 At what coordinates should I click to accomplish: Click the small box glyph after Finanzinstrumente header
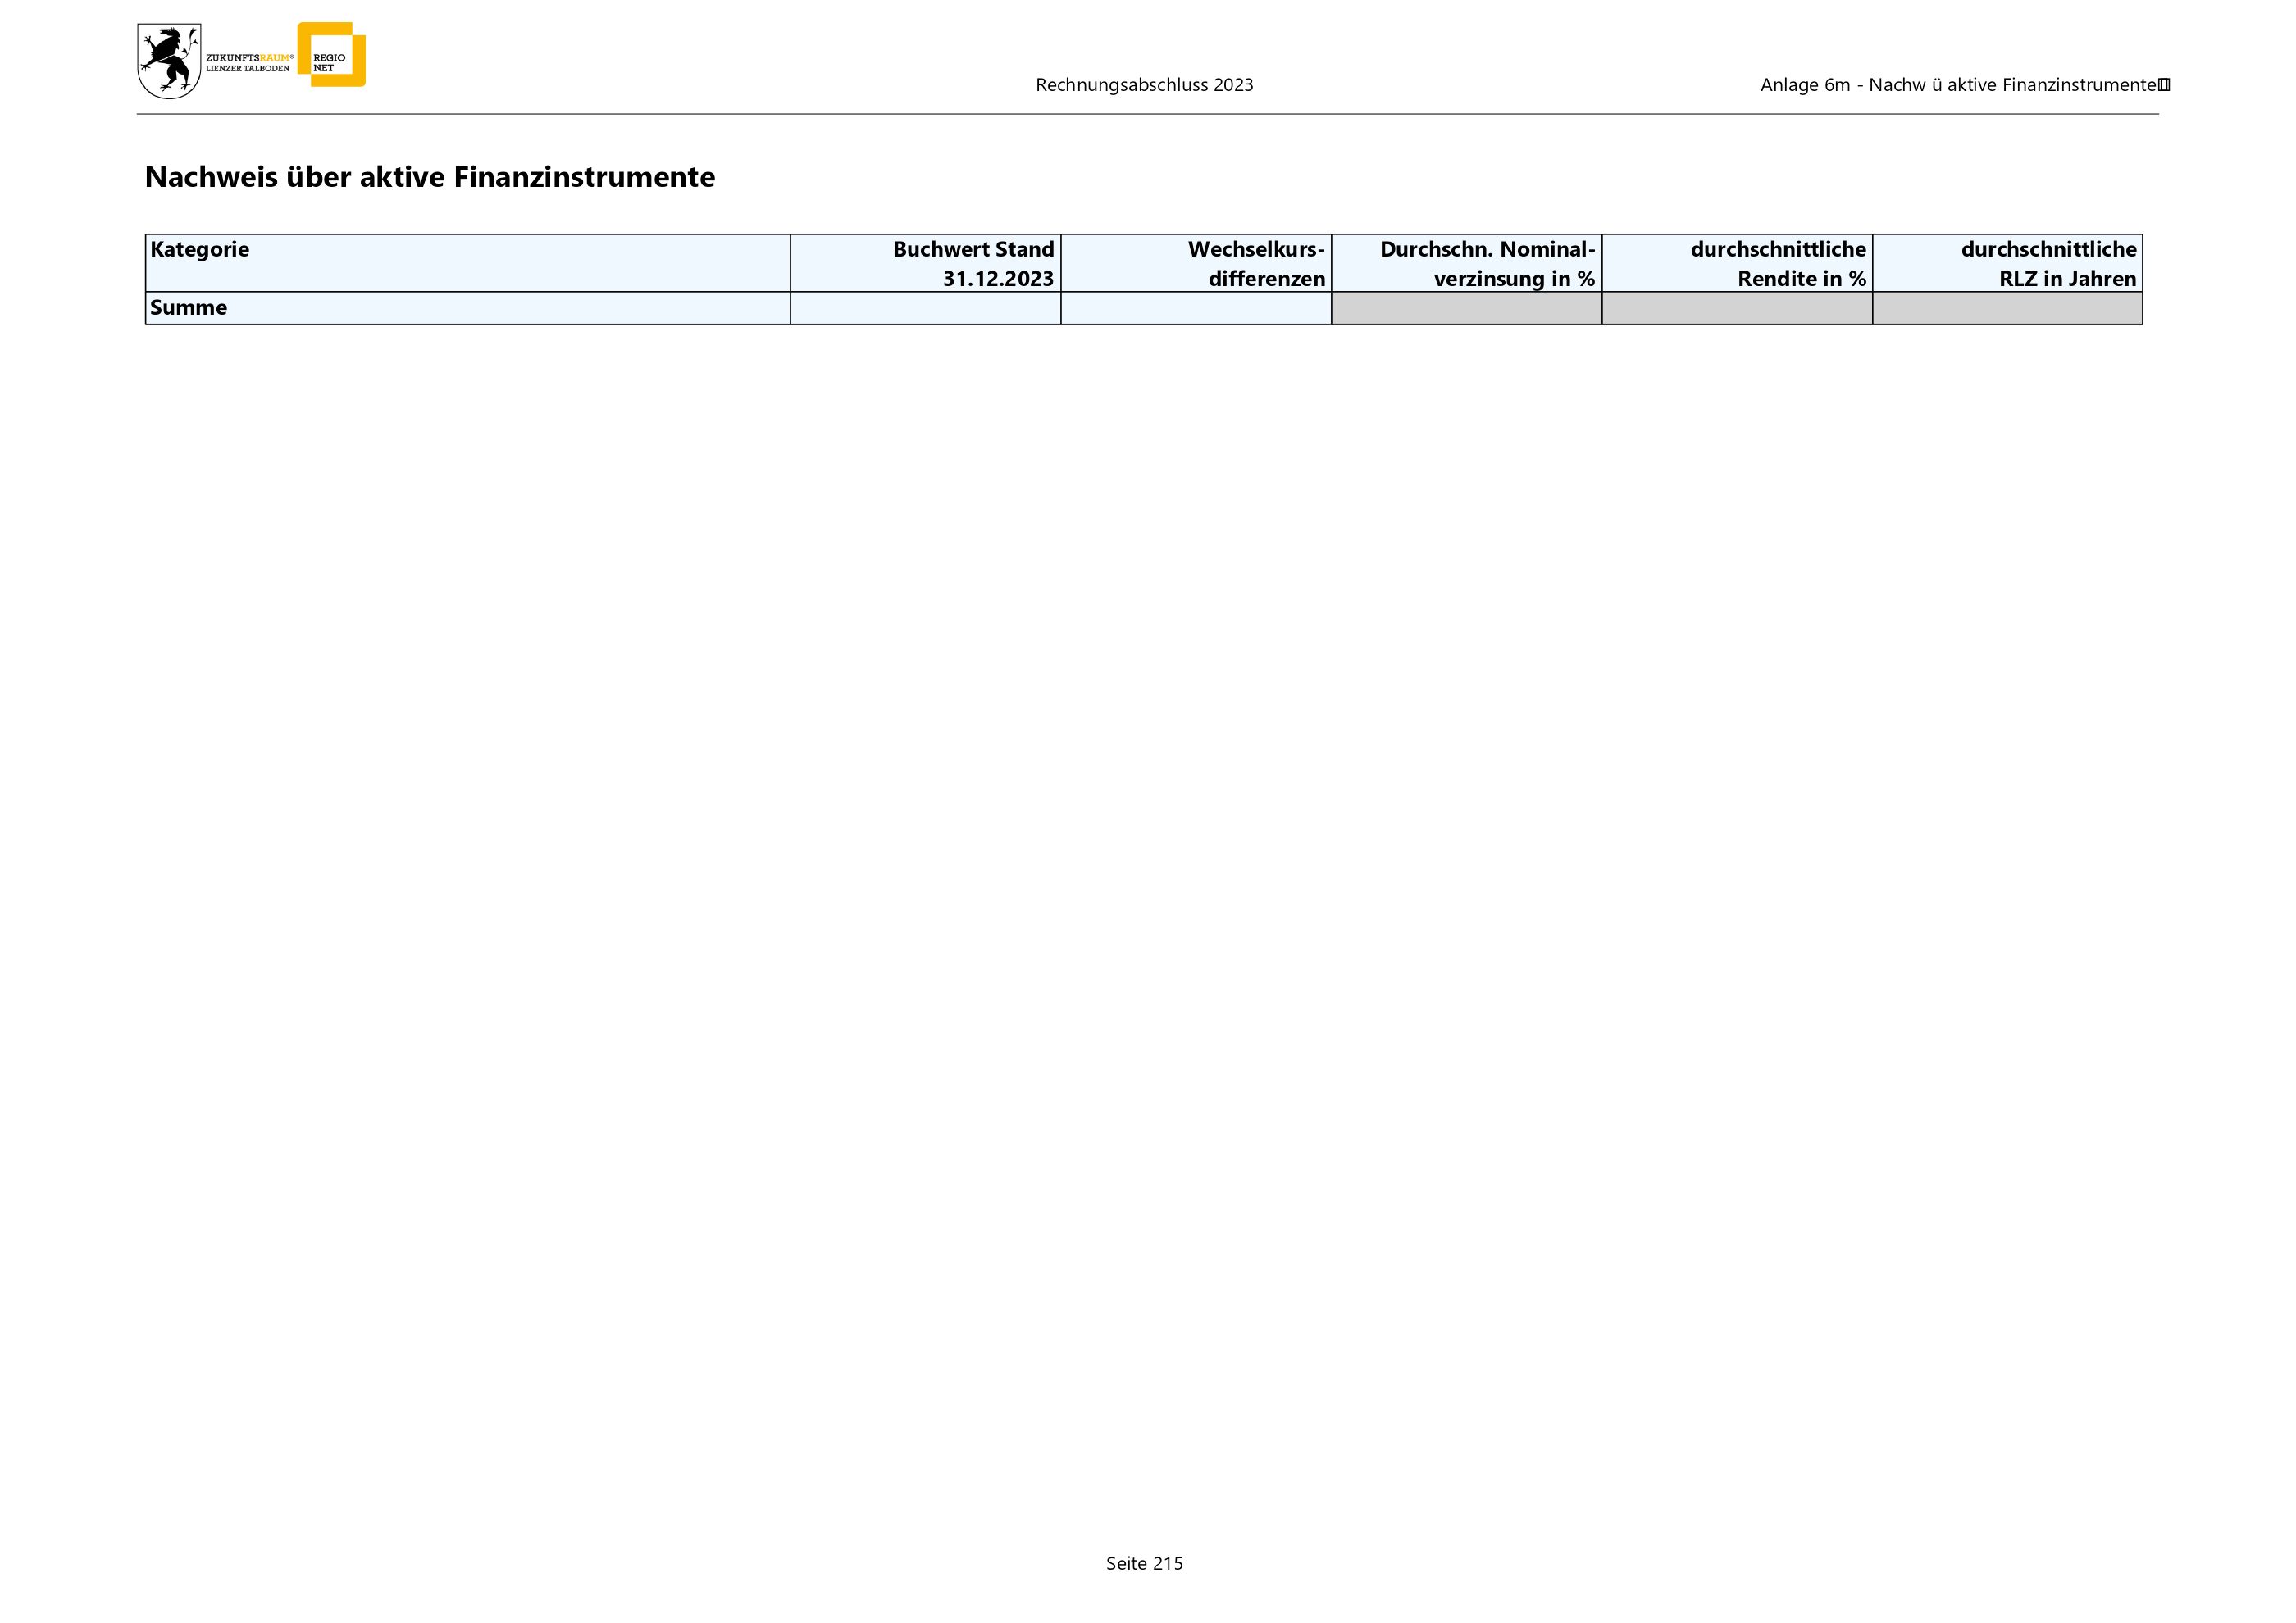2164,85
